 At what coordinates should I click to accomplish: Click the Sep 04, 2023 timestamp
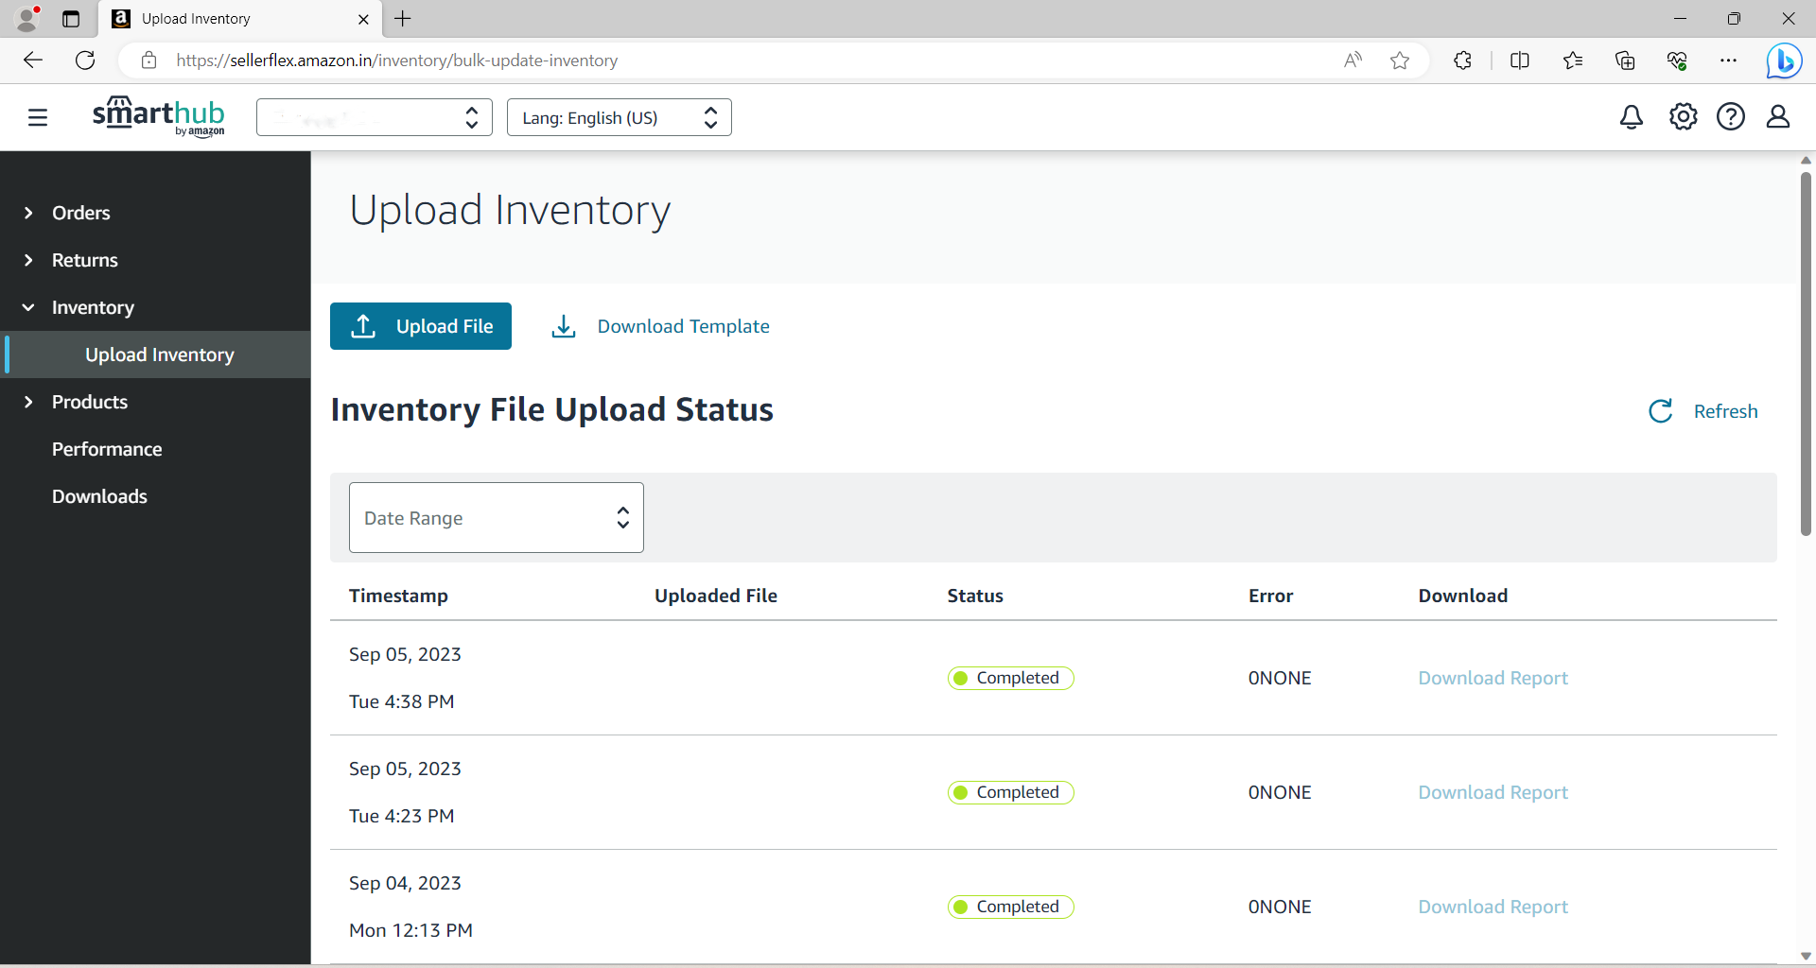tap(405, 883)
